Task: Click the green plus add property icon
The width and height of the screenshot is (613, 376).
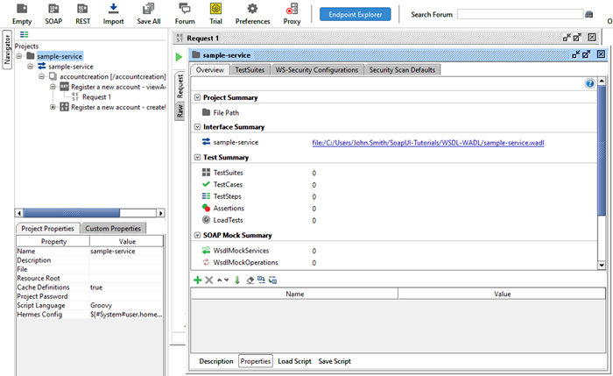Action: click(x=197, y=280)
